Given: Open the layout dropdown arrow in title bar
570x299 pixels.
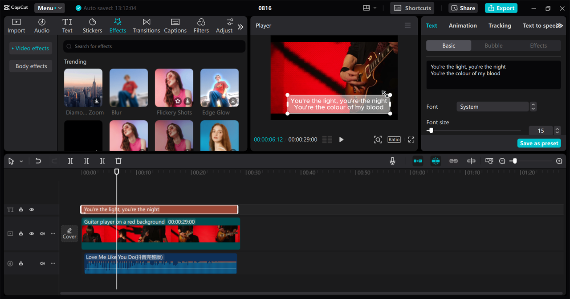Looking at the screenshot, I should (375, 8).
